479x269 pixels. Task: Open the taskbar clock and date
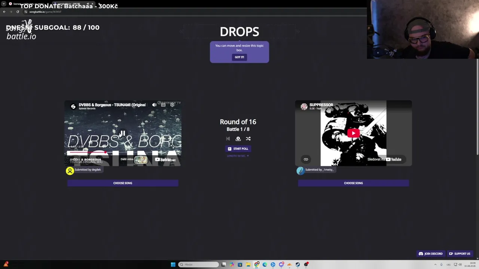470,265
